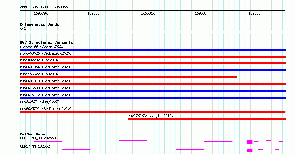Image resolution: width=295 pixels, height=154 pixels.
Task: Open variant label nsv6615772 (Sedlazeck2020)
Action: 46,95
